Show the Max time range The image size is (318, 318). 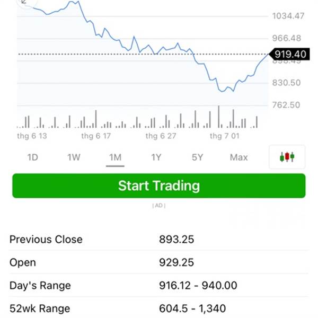[x=238, y=157]
